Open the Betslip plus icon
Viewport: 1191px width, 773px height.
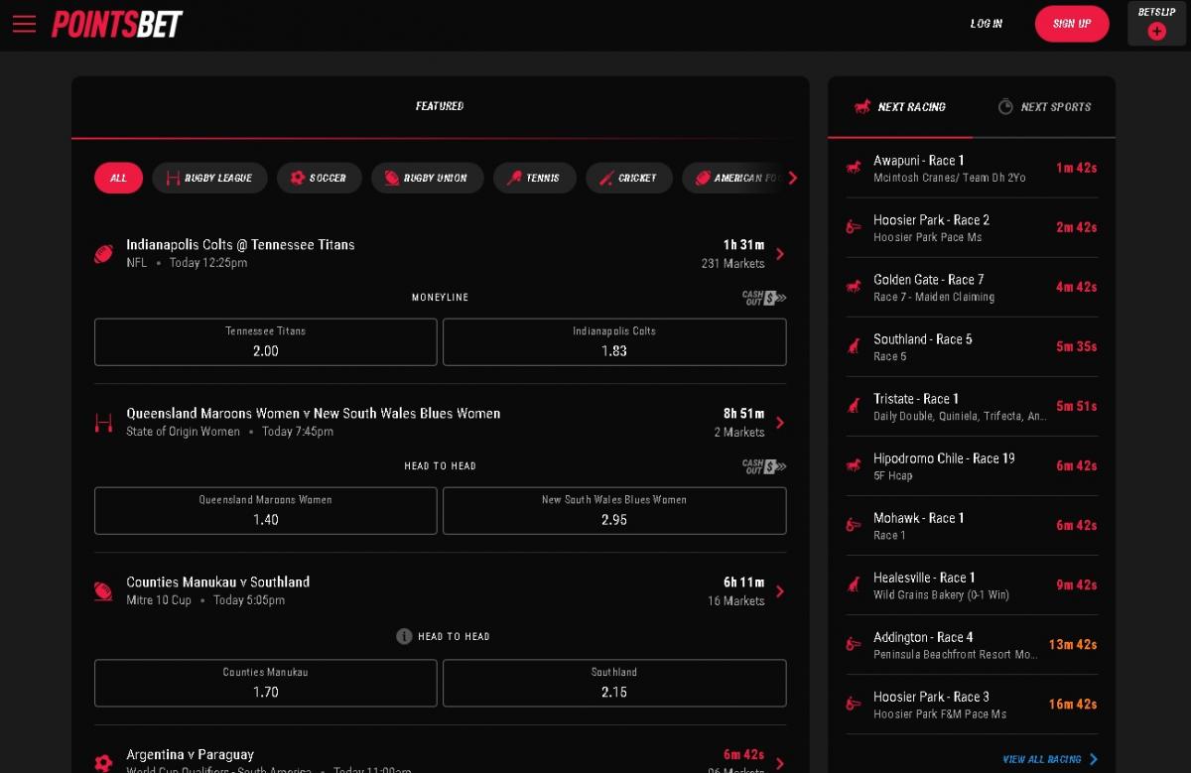1156,31
